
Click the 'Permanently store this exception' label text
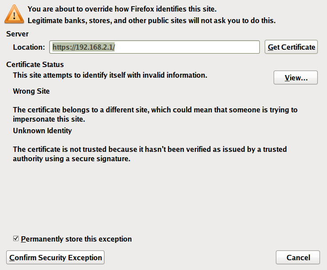(x=76, y=239)
